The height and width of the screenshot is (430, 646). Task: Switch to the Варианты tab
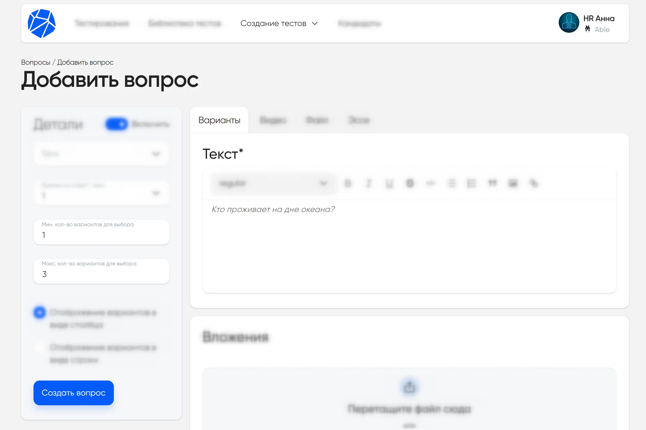tap(219, 120)
